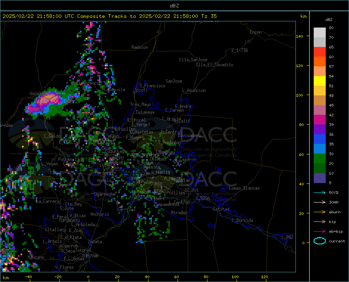Click the pink bip arrow in legend
Viewport: 349px width, 282px height.
320,222
